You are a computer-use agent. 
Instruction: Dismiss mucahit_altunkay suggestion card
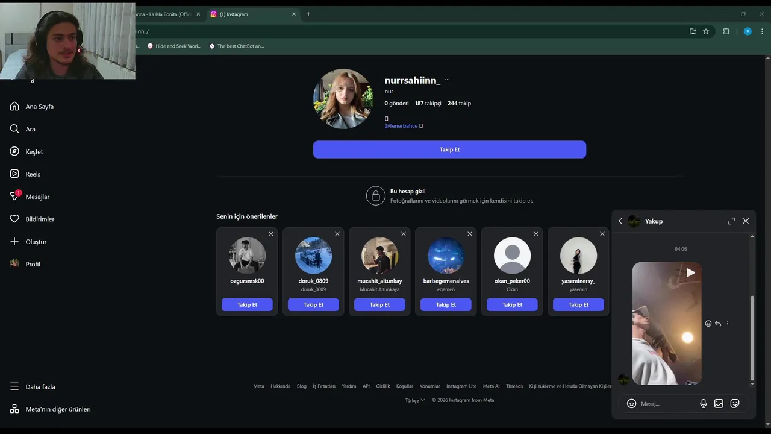click(x=404, y=234)
